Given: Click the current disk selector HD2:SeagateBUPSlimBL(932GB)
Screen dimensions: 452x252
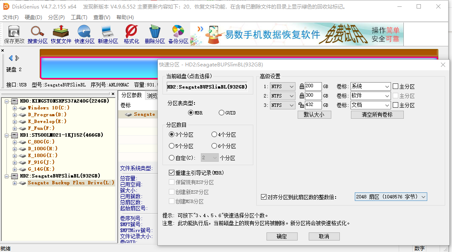Looking at the screenshot, I should point(207,87).
